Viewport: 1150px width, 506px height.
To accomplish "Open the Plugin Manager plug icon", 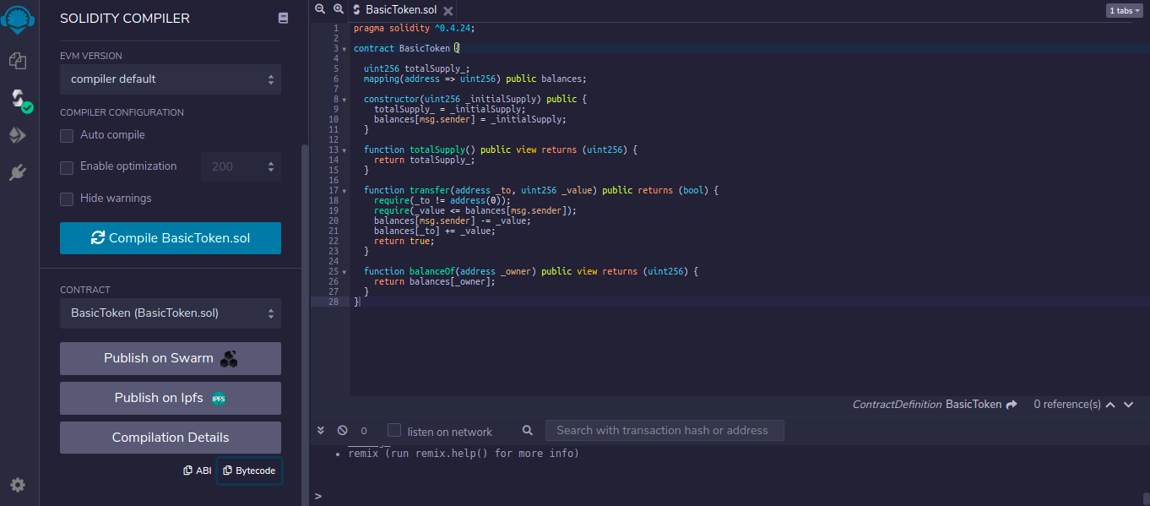I will pyautogui.click(x=18, y=173).
